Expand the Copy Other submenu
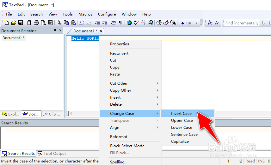This screenshot has height=165, width=271. pyautogui.click(x=131, y=90)
